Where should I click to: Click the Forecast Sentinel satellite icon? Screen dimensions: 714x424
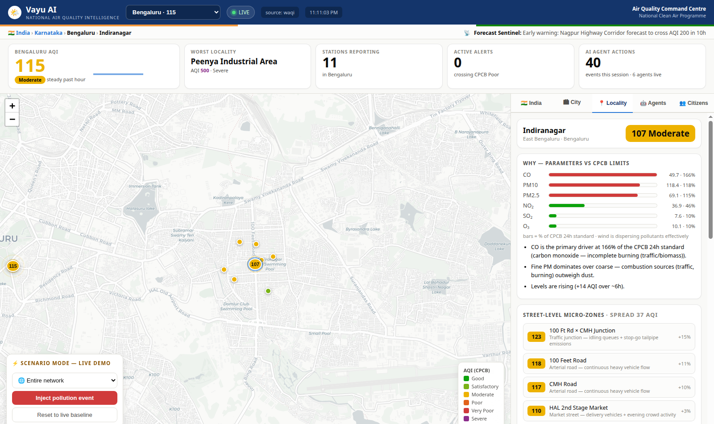[467, 33]
